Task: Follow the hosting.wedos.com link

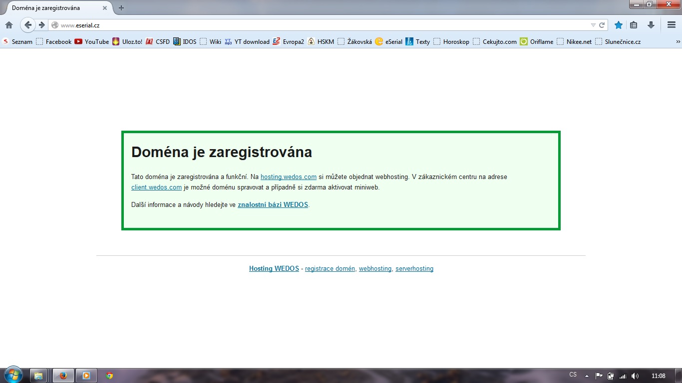Action: click(x=289, y=177)
